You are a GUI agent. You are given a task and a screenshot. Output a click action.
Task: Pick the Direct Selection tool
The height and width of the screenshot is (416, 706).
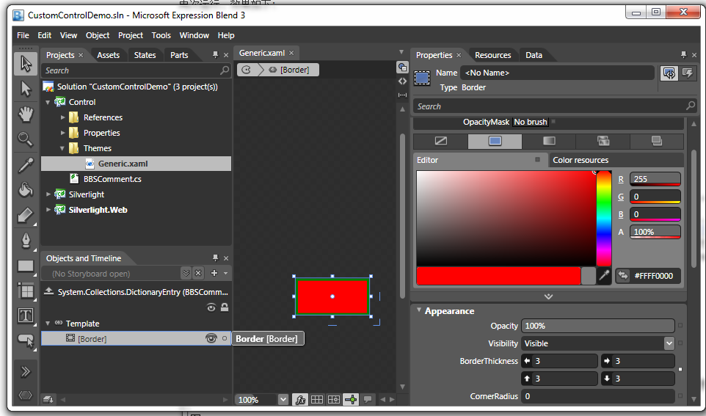point(26,89)
